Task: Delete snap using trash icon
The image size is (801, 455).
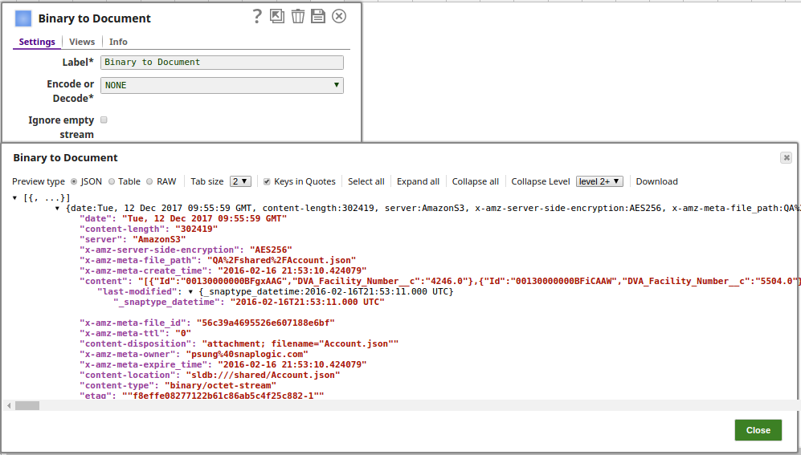Action: click(298, 16)
